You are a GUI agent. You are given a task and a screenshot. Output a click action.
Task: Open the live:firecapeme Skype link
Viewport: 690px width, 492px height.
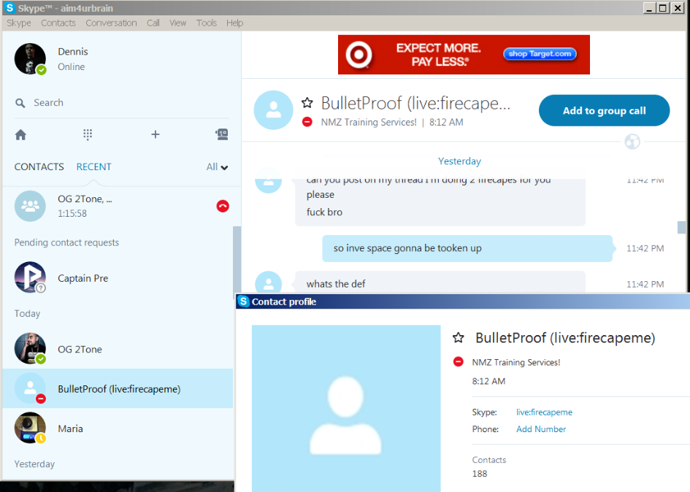pyautogui.click(x=545, y=412)
